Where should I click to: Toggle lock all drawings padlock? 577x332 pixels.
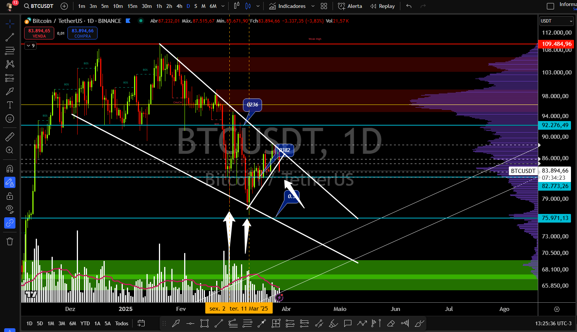coord(10,196)
